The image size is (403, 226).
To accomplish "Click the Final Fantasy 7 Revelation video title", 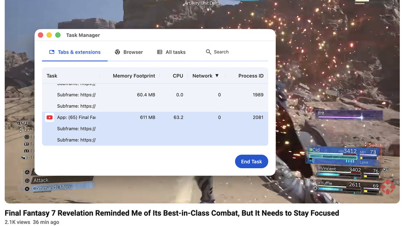I will (x=172, y=213).
